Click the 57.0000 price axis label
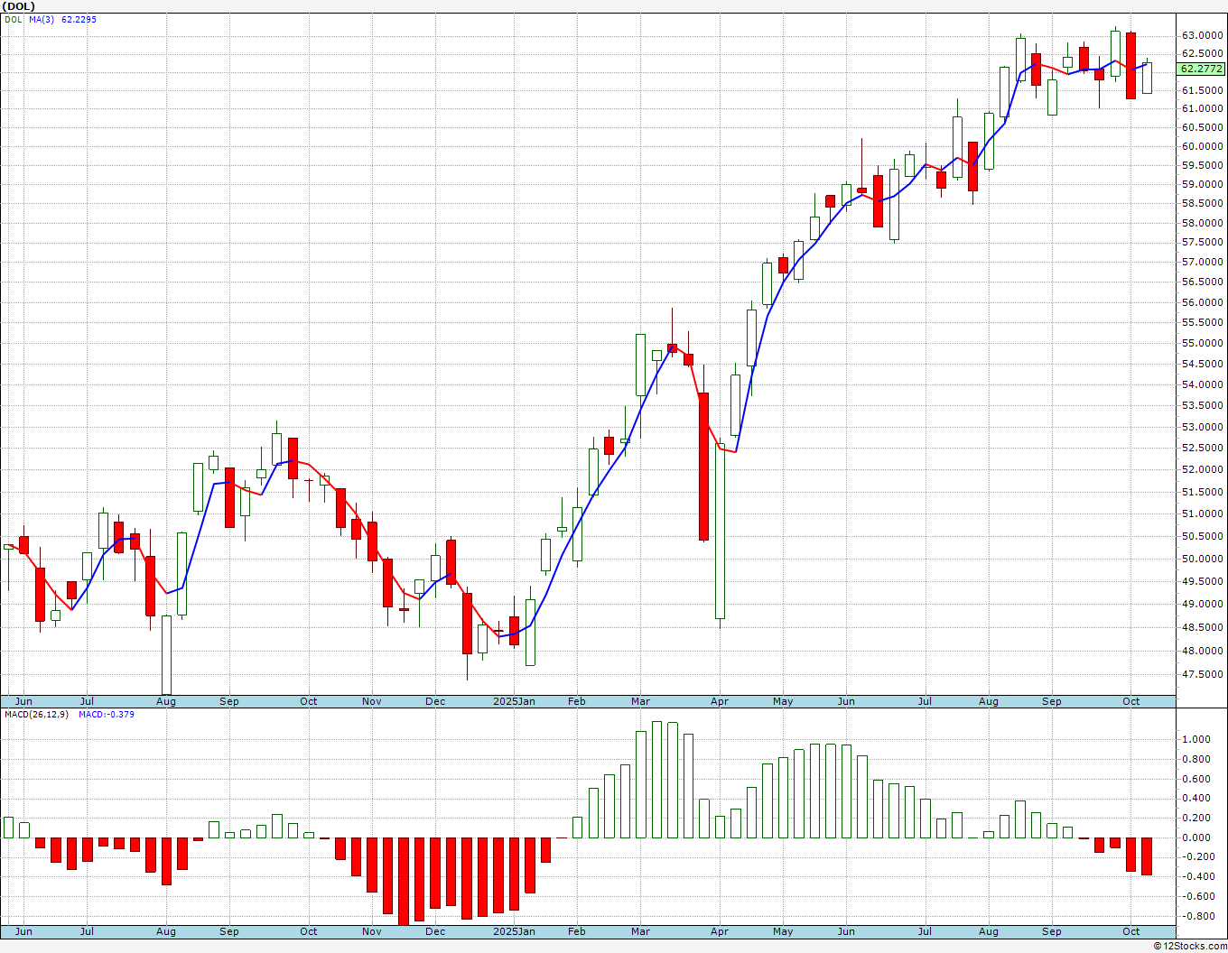Image resolution: width=1228 pixels, height=953 pixels. tap(1203, 262)
